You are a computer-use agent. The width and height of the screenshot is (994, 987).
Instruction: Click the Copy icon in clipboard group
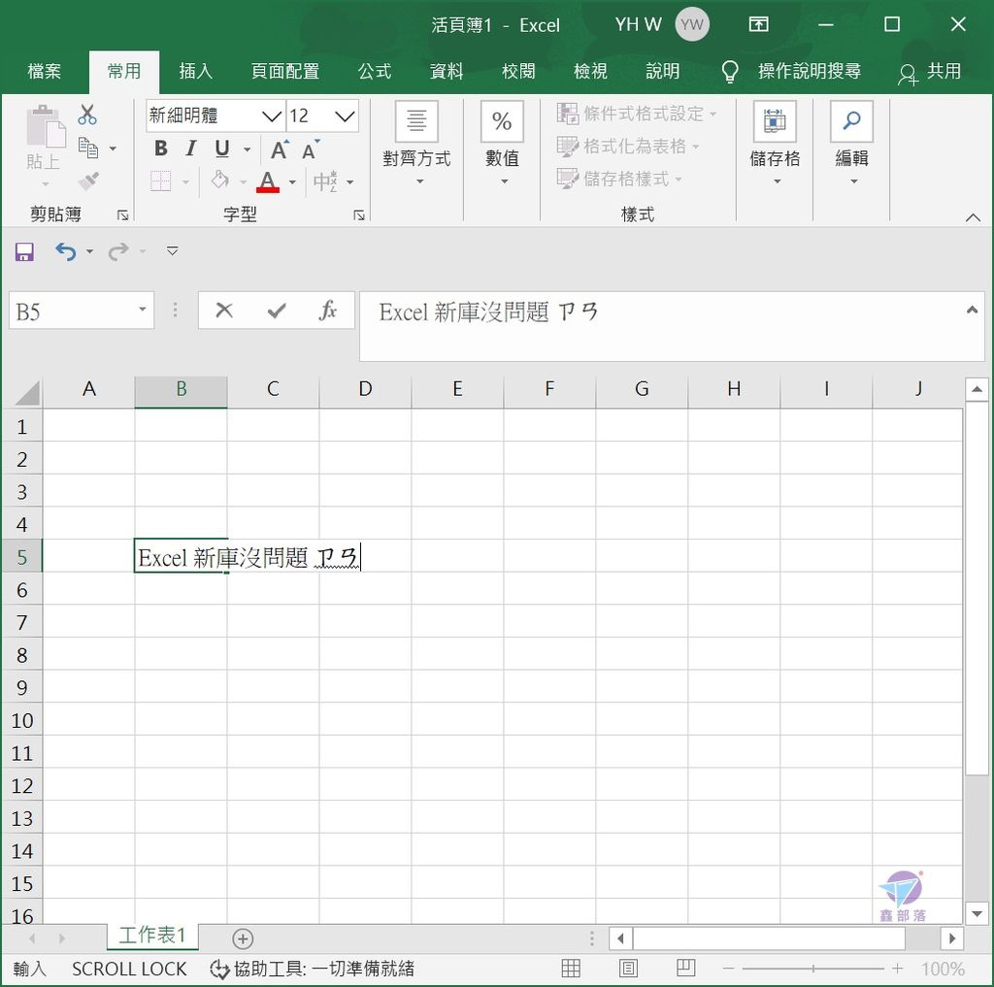(88, 148)
